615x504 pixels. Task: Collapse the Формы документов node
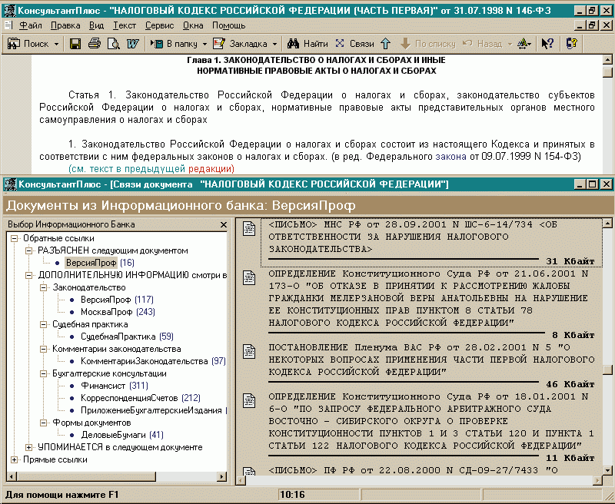click(x=43, y=423)
